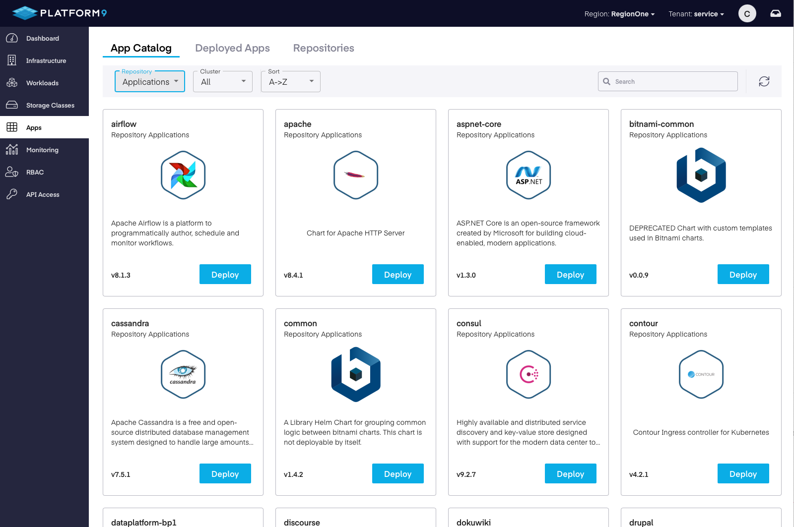Select the Infrastructure sidebar icon
The width and height of the screenshot is (794, 527).
click(x=12, y=60)
